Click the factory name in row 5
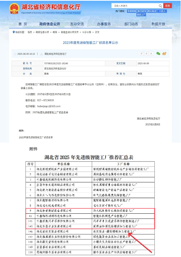This screenshot has width=181, height=257. tap(114, 190)
